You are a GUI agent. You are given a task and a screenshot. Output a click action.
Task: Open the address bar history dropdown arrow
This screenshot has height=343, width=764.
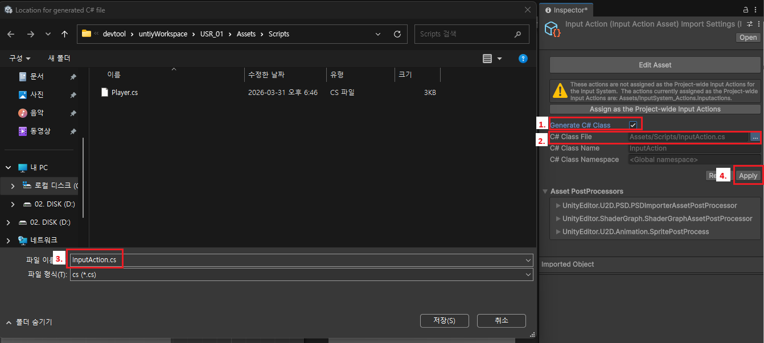[x=378, y=34]
